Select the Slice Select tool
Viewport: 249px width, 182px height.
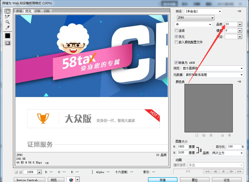tap(7, 16)
